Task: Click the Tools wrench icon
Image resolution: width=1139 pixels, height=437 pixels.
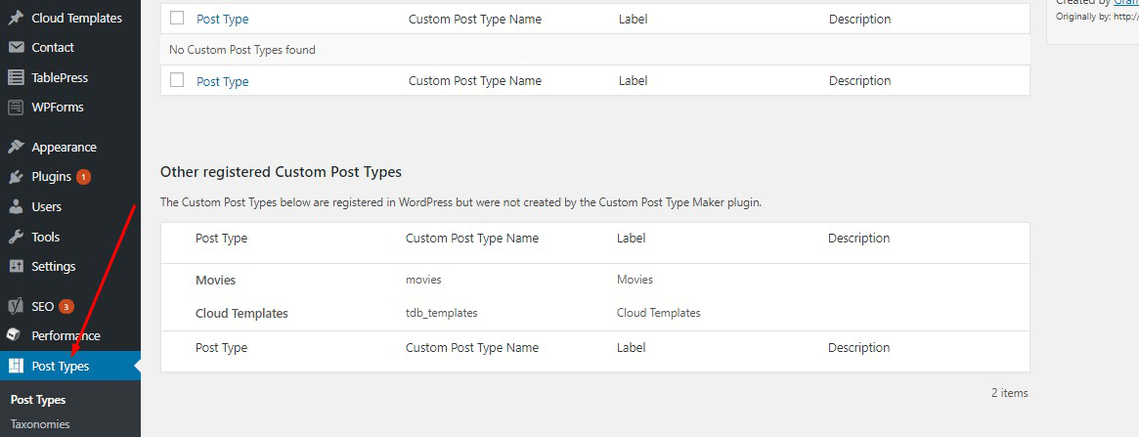Action: 16,238
